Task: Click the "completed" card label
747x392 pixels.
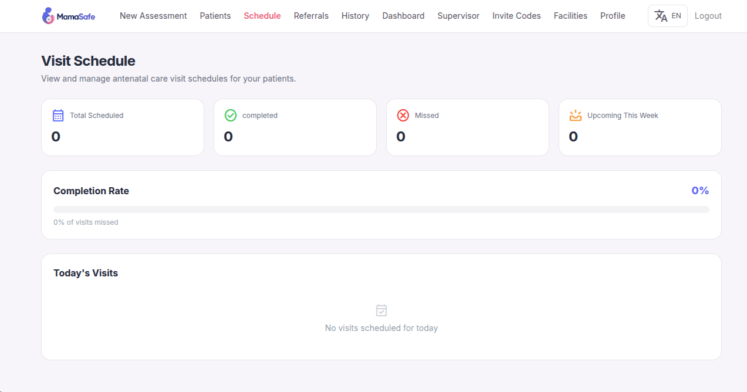Action: (x=260, y=116)
